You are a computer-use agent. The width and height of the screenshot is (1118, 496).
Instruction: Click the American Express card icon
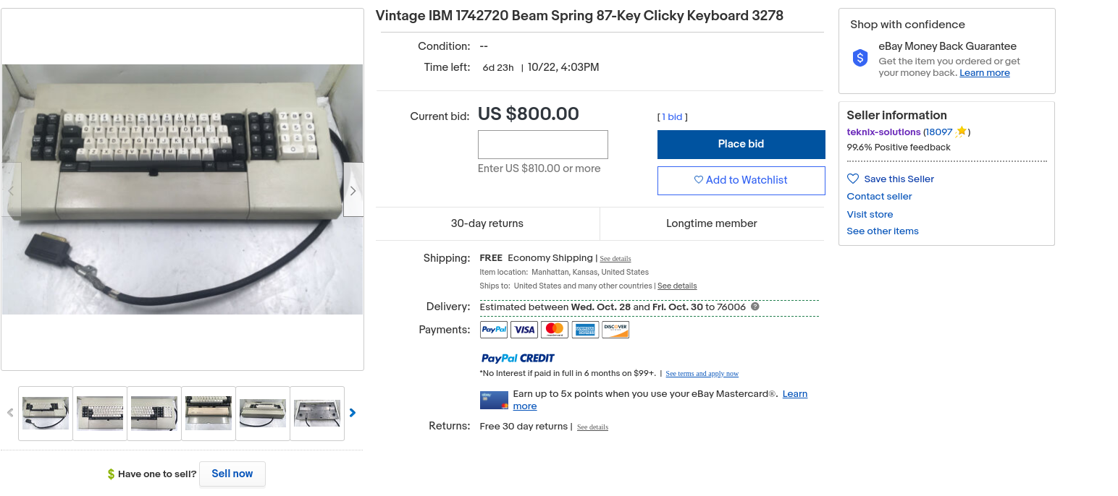[585, 330]
